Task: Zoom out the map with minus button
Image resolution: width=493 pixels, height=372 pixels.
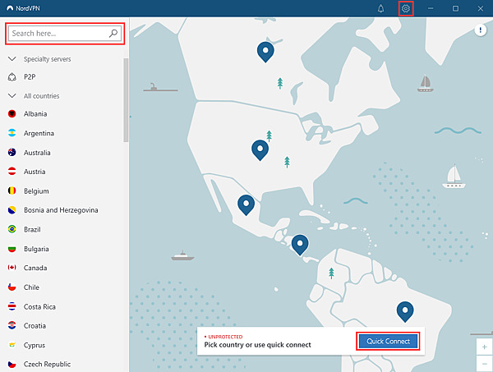Action: [485, 364]
